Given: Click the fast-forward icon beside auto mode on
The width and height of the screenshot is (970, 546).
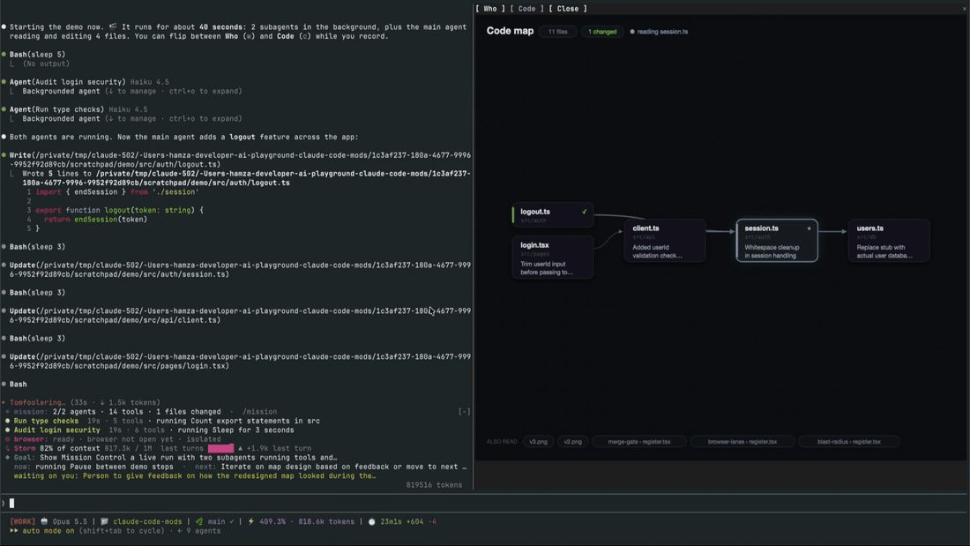Looking at the screenshot, I should coord(13,530).
